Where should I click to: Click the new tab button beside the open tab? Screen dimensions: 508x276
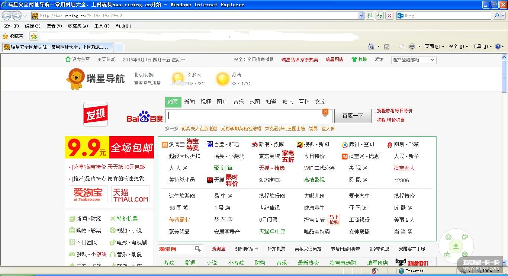[x=119, y=47]
